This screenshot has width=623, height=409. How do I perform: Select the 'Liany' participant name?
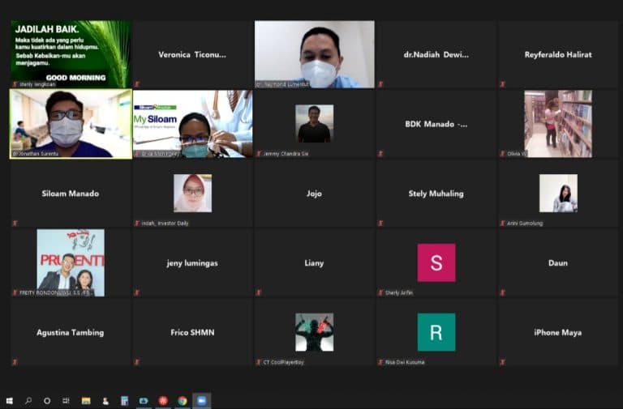pos(314,263)
